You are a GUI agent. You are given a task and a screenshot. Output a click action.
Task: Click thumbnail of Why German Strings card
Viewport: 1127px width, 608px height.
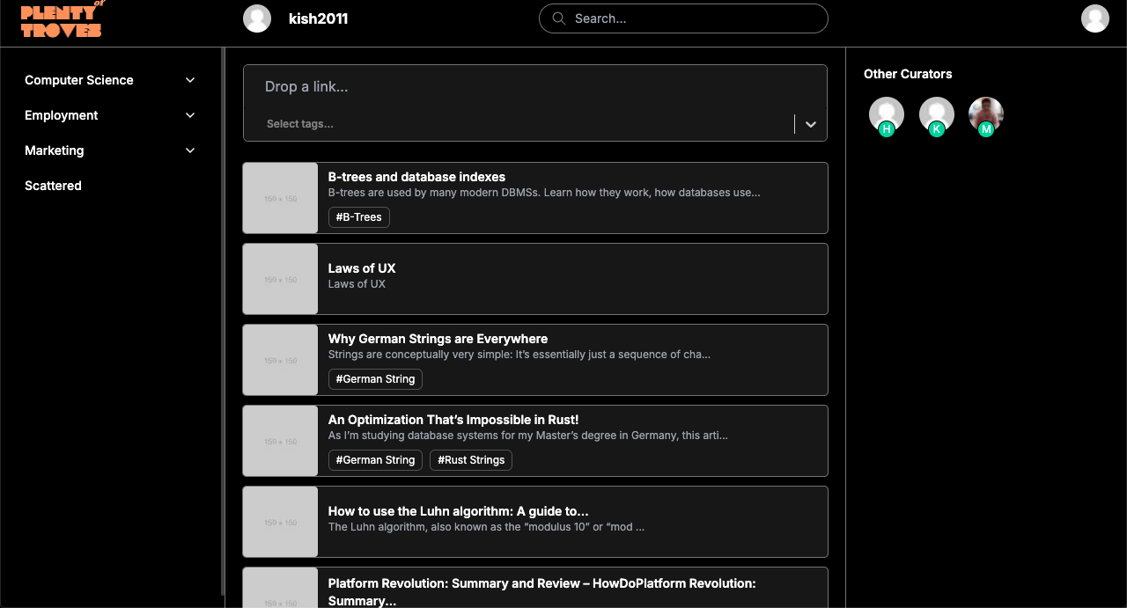tap(281, 360)
